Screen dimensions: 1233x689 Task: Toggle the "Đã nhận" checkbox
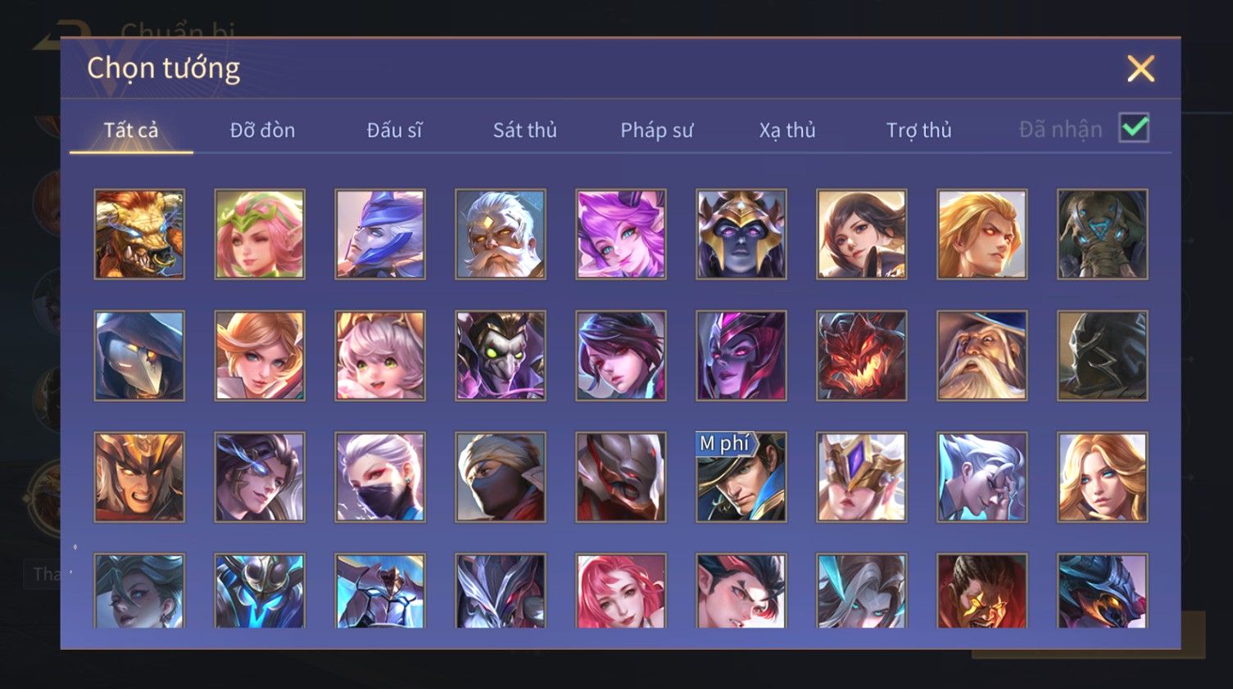click(x=1135, y=128)
